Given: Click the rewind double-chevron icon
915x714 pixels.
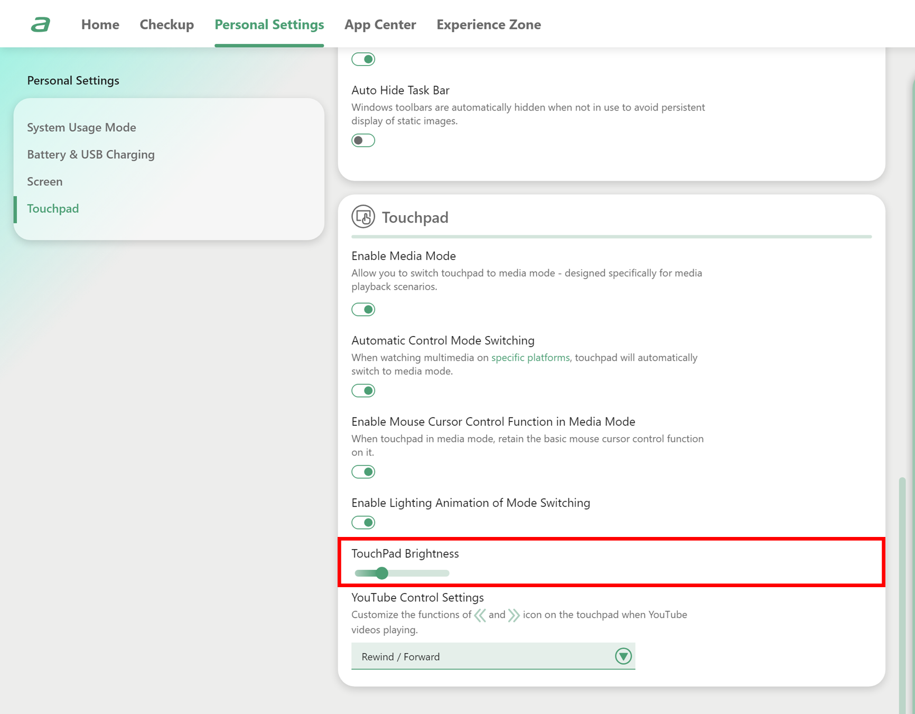Looking at the screenshot, I should click(x=480, y=615).
